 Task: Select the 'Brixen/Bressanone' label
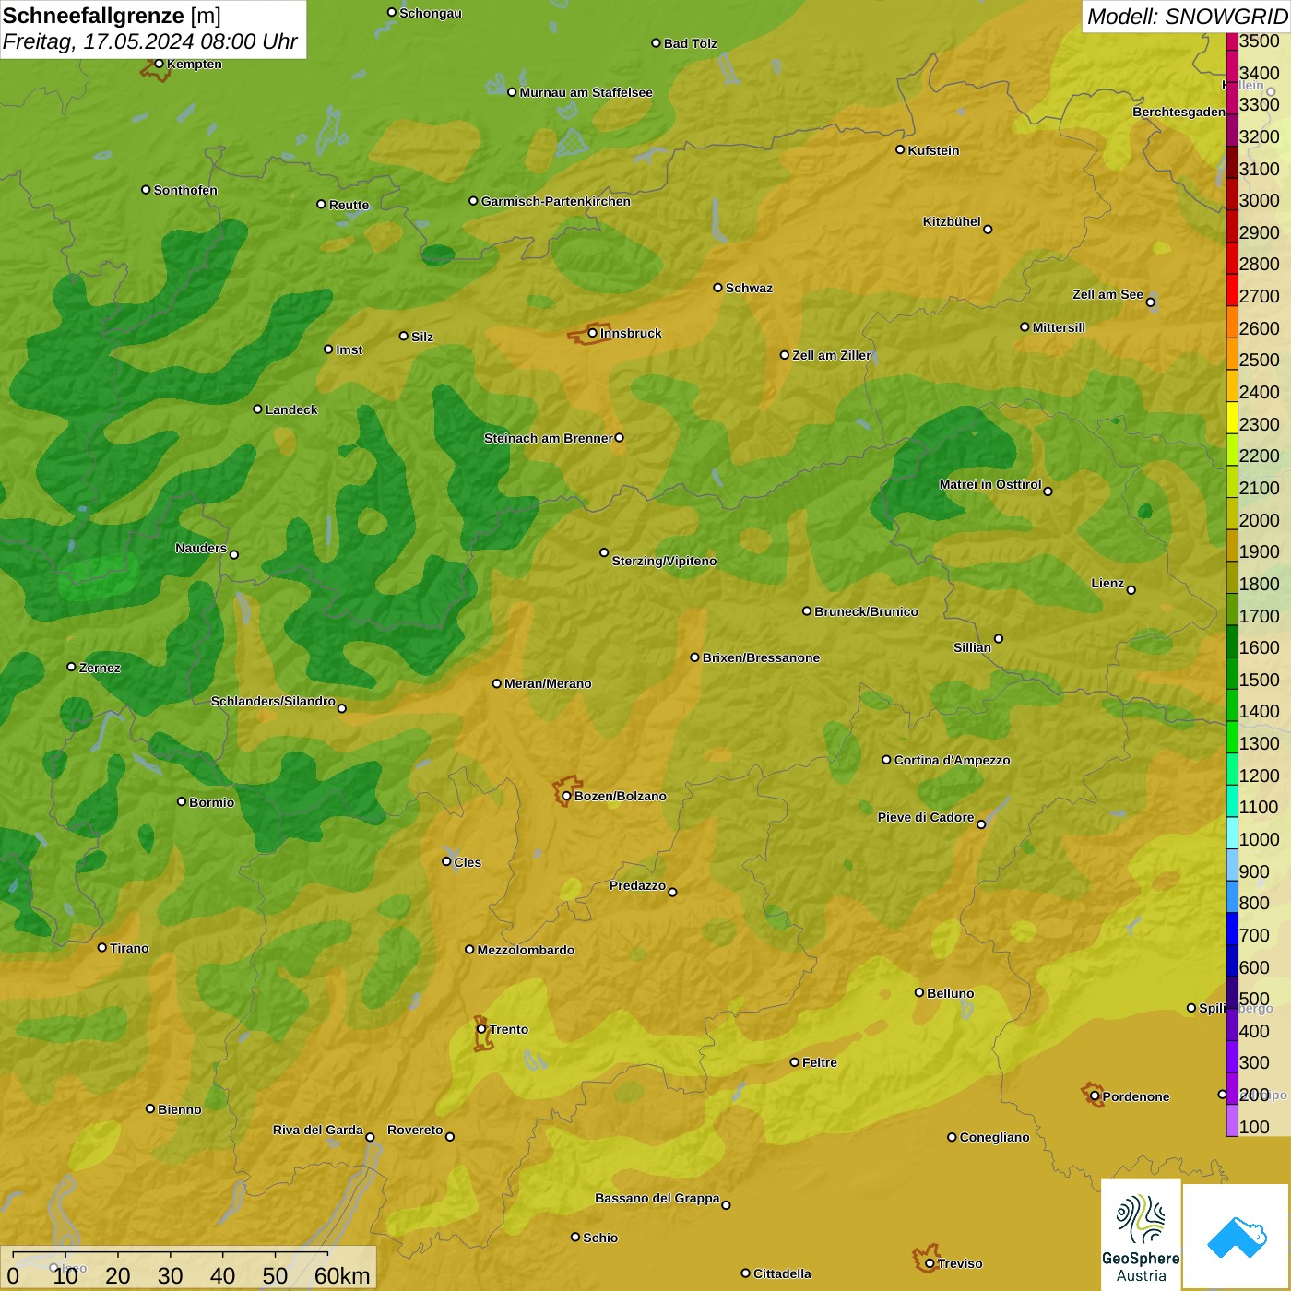tap(761, 657)
